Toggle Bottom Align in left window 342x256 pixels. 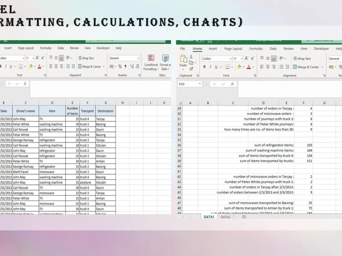(x=61, y=58)
